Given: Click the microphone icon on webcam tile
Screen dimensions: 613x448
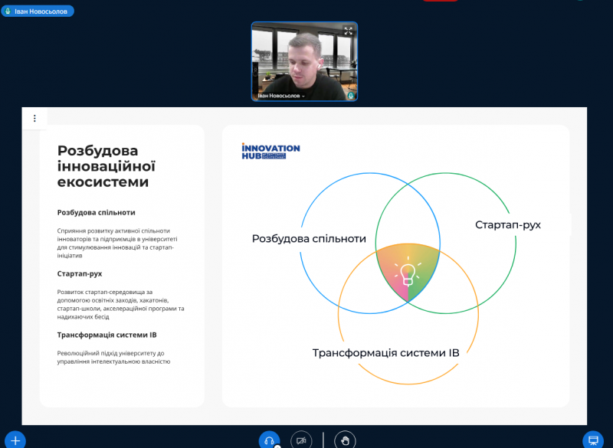Looking at the screenshot, I should (x=350, y=96).
